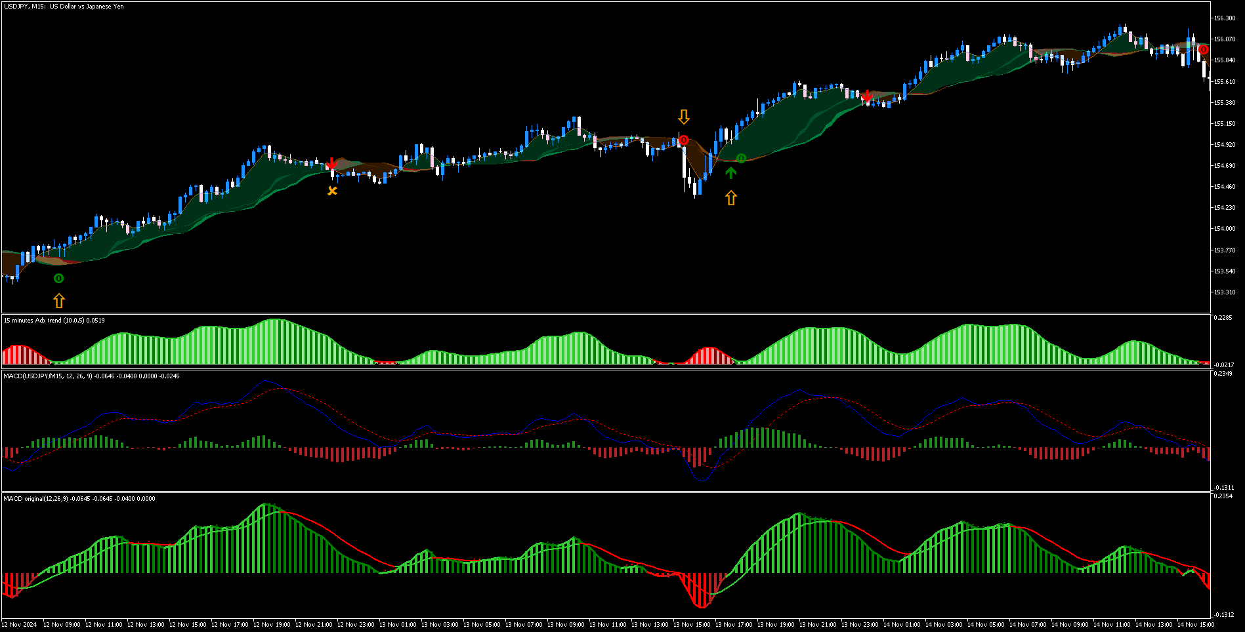Viewport: 1245px width, 632px height.
Task: Click the red down arrow above the orange X
Action: pos(331,163)
